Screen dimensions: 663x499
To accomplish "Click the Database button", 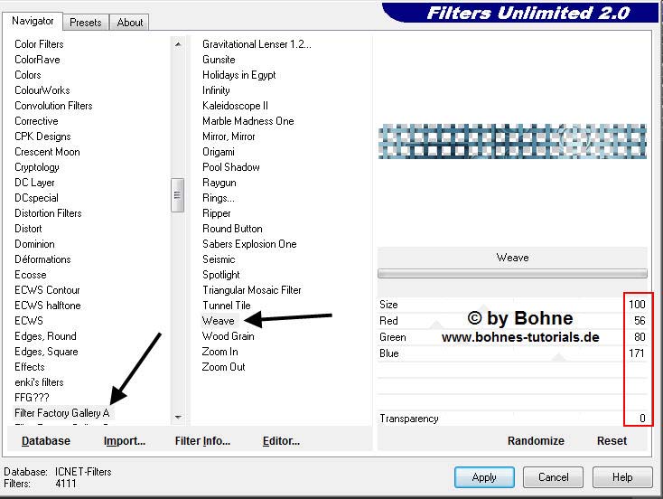I will (46, 441).
